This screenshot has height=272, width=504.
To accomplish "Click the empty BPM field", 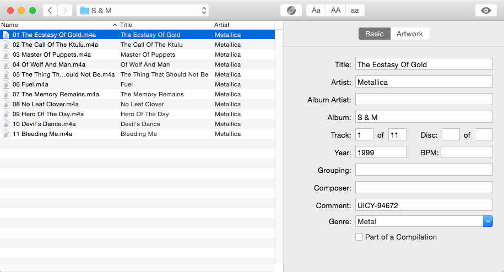I will click(x=467, y=152).
